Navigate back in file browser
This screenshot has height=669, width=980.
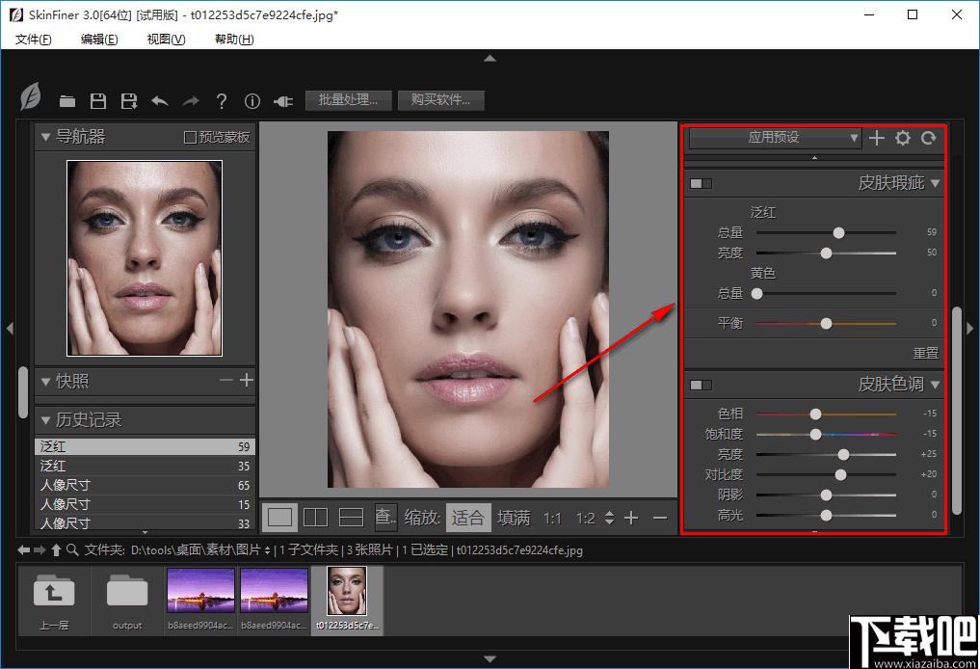pos(24,550)
